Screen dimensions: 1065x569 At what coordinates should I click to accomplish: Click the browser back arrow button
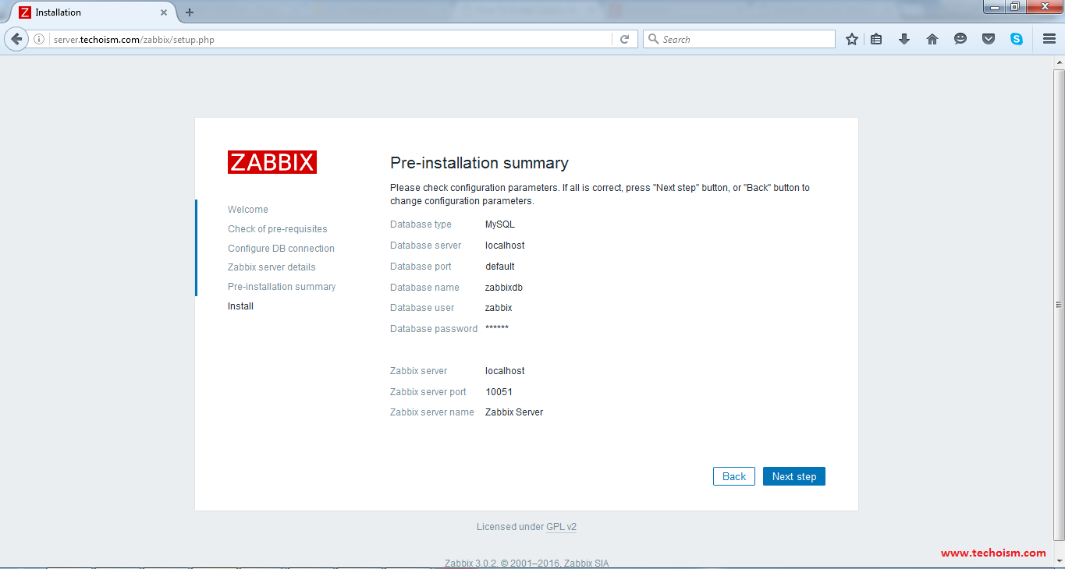pyautogui.click(x=16, y=39)
